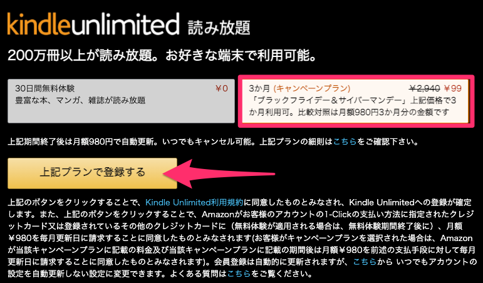Click the ¥0 free trial price
Viewport: 483px width, 283px height.
click(x=222, y=89)
